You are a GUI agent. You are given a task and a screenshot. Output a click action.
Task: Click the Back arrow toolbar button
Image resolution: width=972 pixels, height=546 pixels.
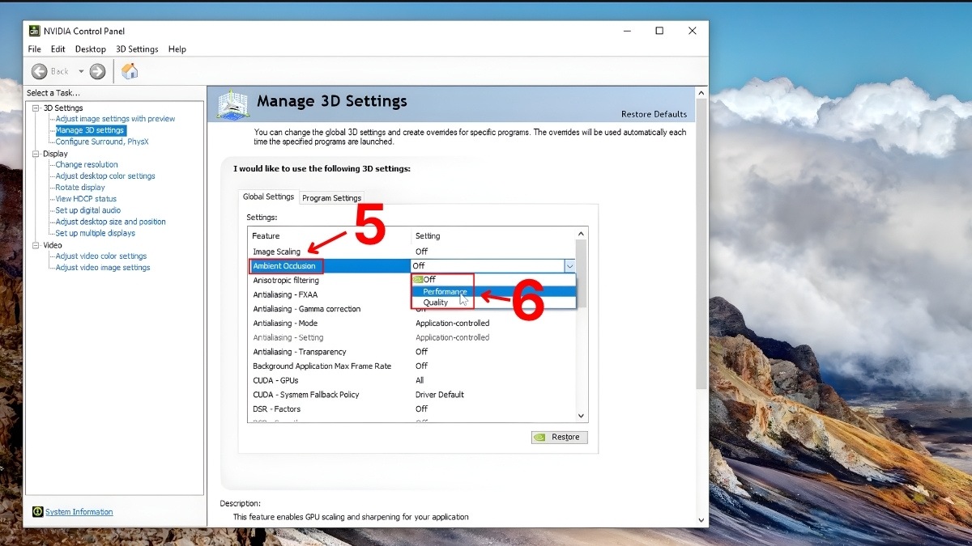(x=39, y=71)
